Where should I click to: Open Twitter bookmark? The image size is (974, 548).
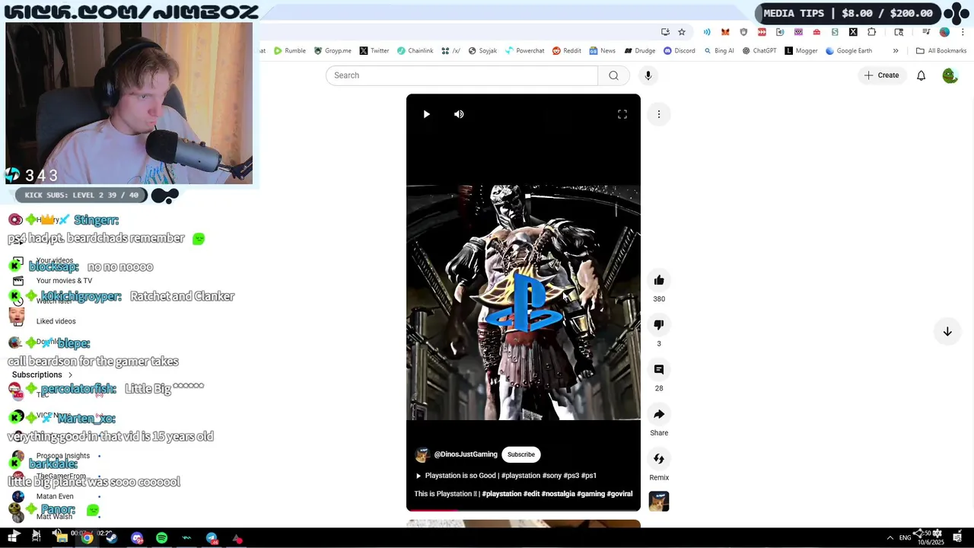[x=374, y=51]
